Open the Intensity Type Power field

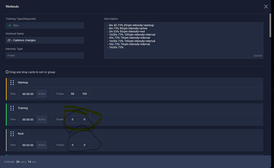click(x=44, y=56)
